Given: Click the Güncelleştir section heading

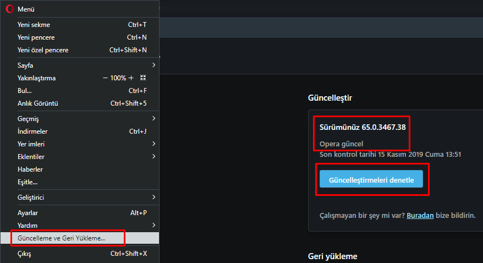Looking at the screenshot, I should 330,98.
